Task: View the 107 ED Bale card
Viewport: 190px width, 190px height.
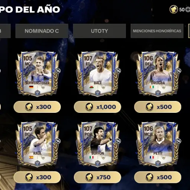Action: [x=98, y=73]
